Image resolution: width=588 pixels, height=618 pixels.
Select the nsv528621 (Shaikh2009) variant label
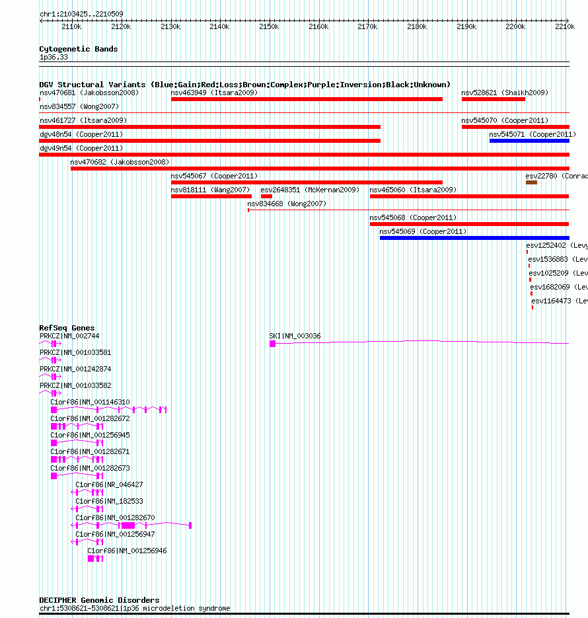[505, 93]
